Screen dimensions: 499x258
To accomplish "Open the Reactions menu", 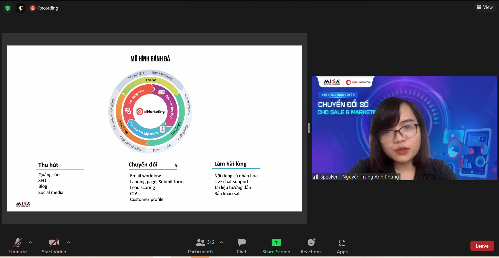I will pos(311,246).
